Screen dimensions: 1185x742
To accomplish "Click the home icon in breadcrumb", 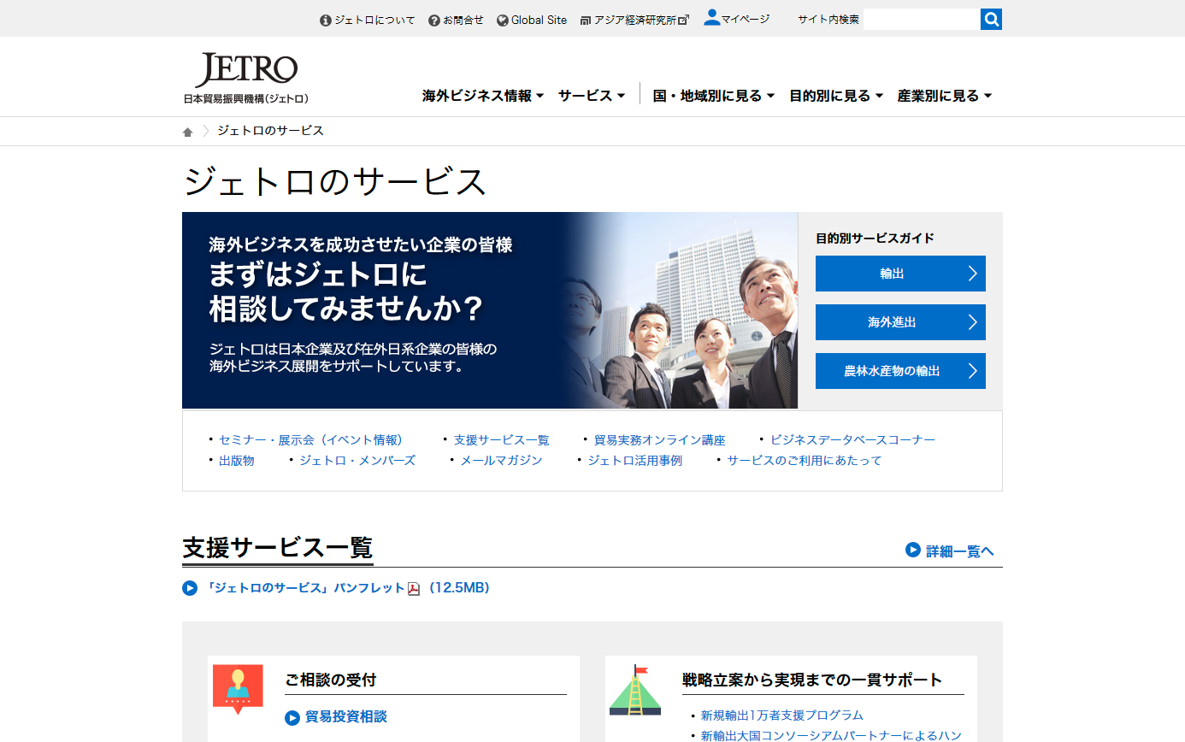I will click(188, 132).
